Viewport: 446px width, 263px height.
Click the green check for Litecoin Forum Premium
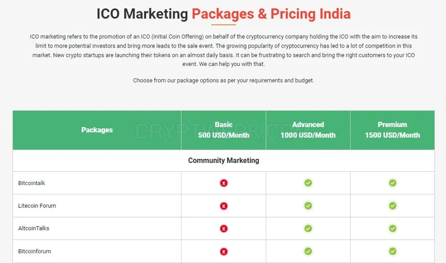click(392, 206)
